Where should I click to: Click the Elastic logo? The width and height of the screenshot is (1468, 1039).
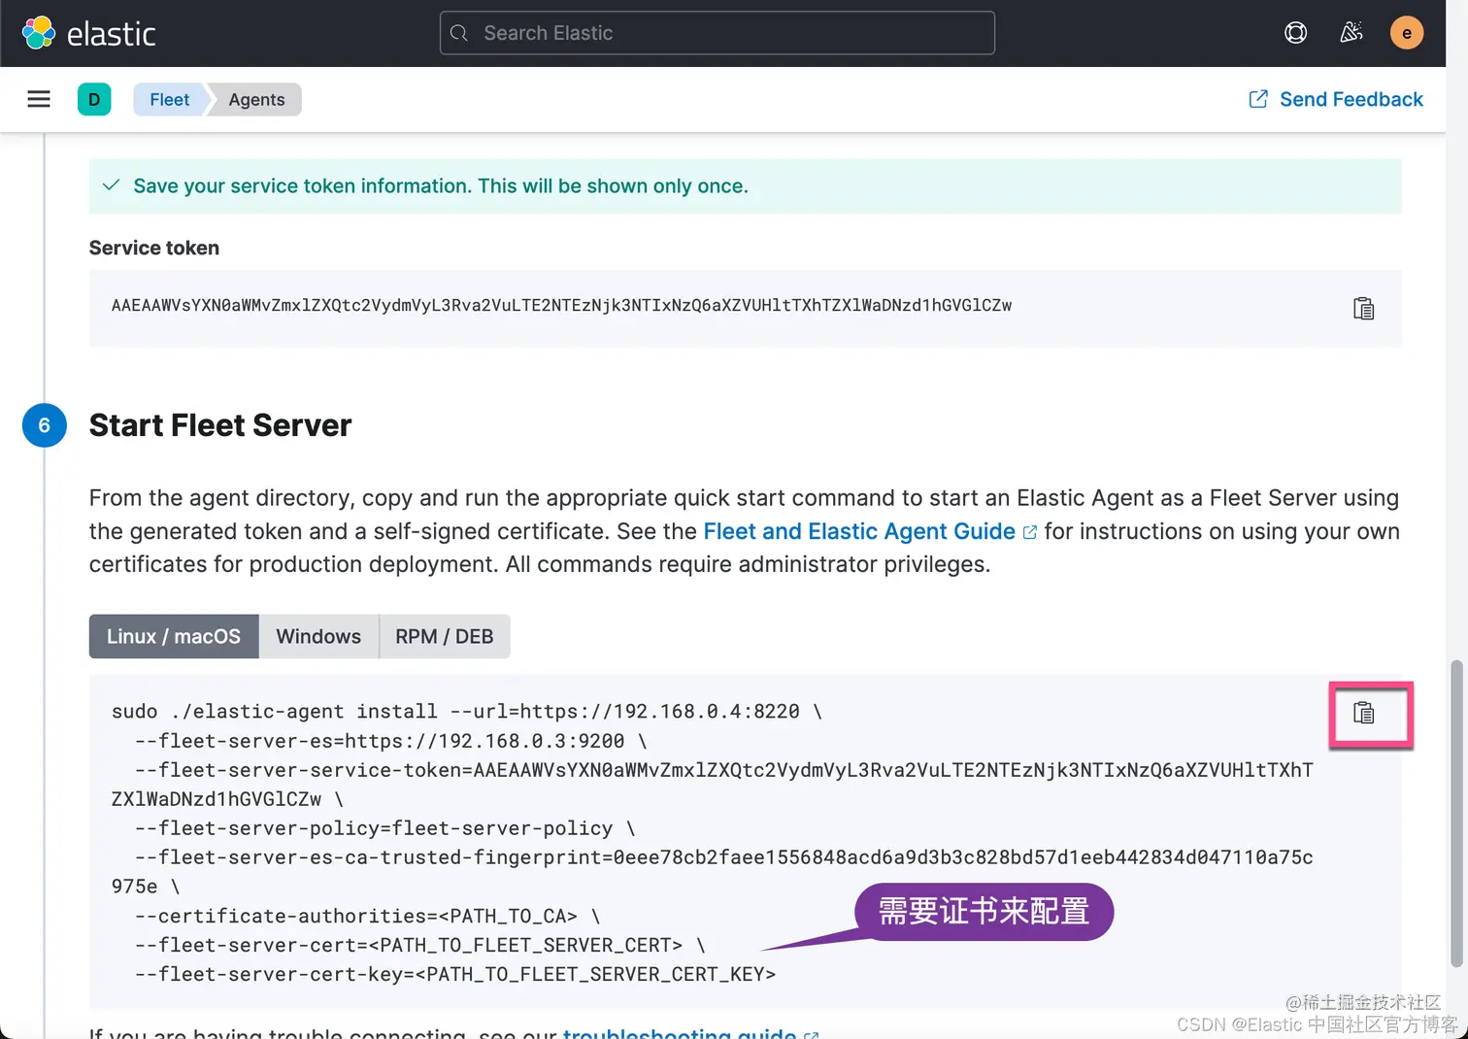(x=88, y=33)
